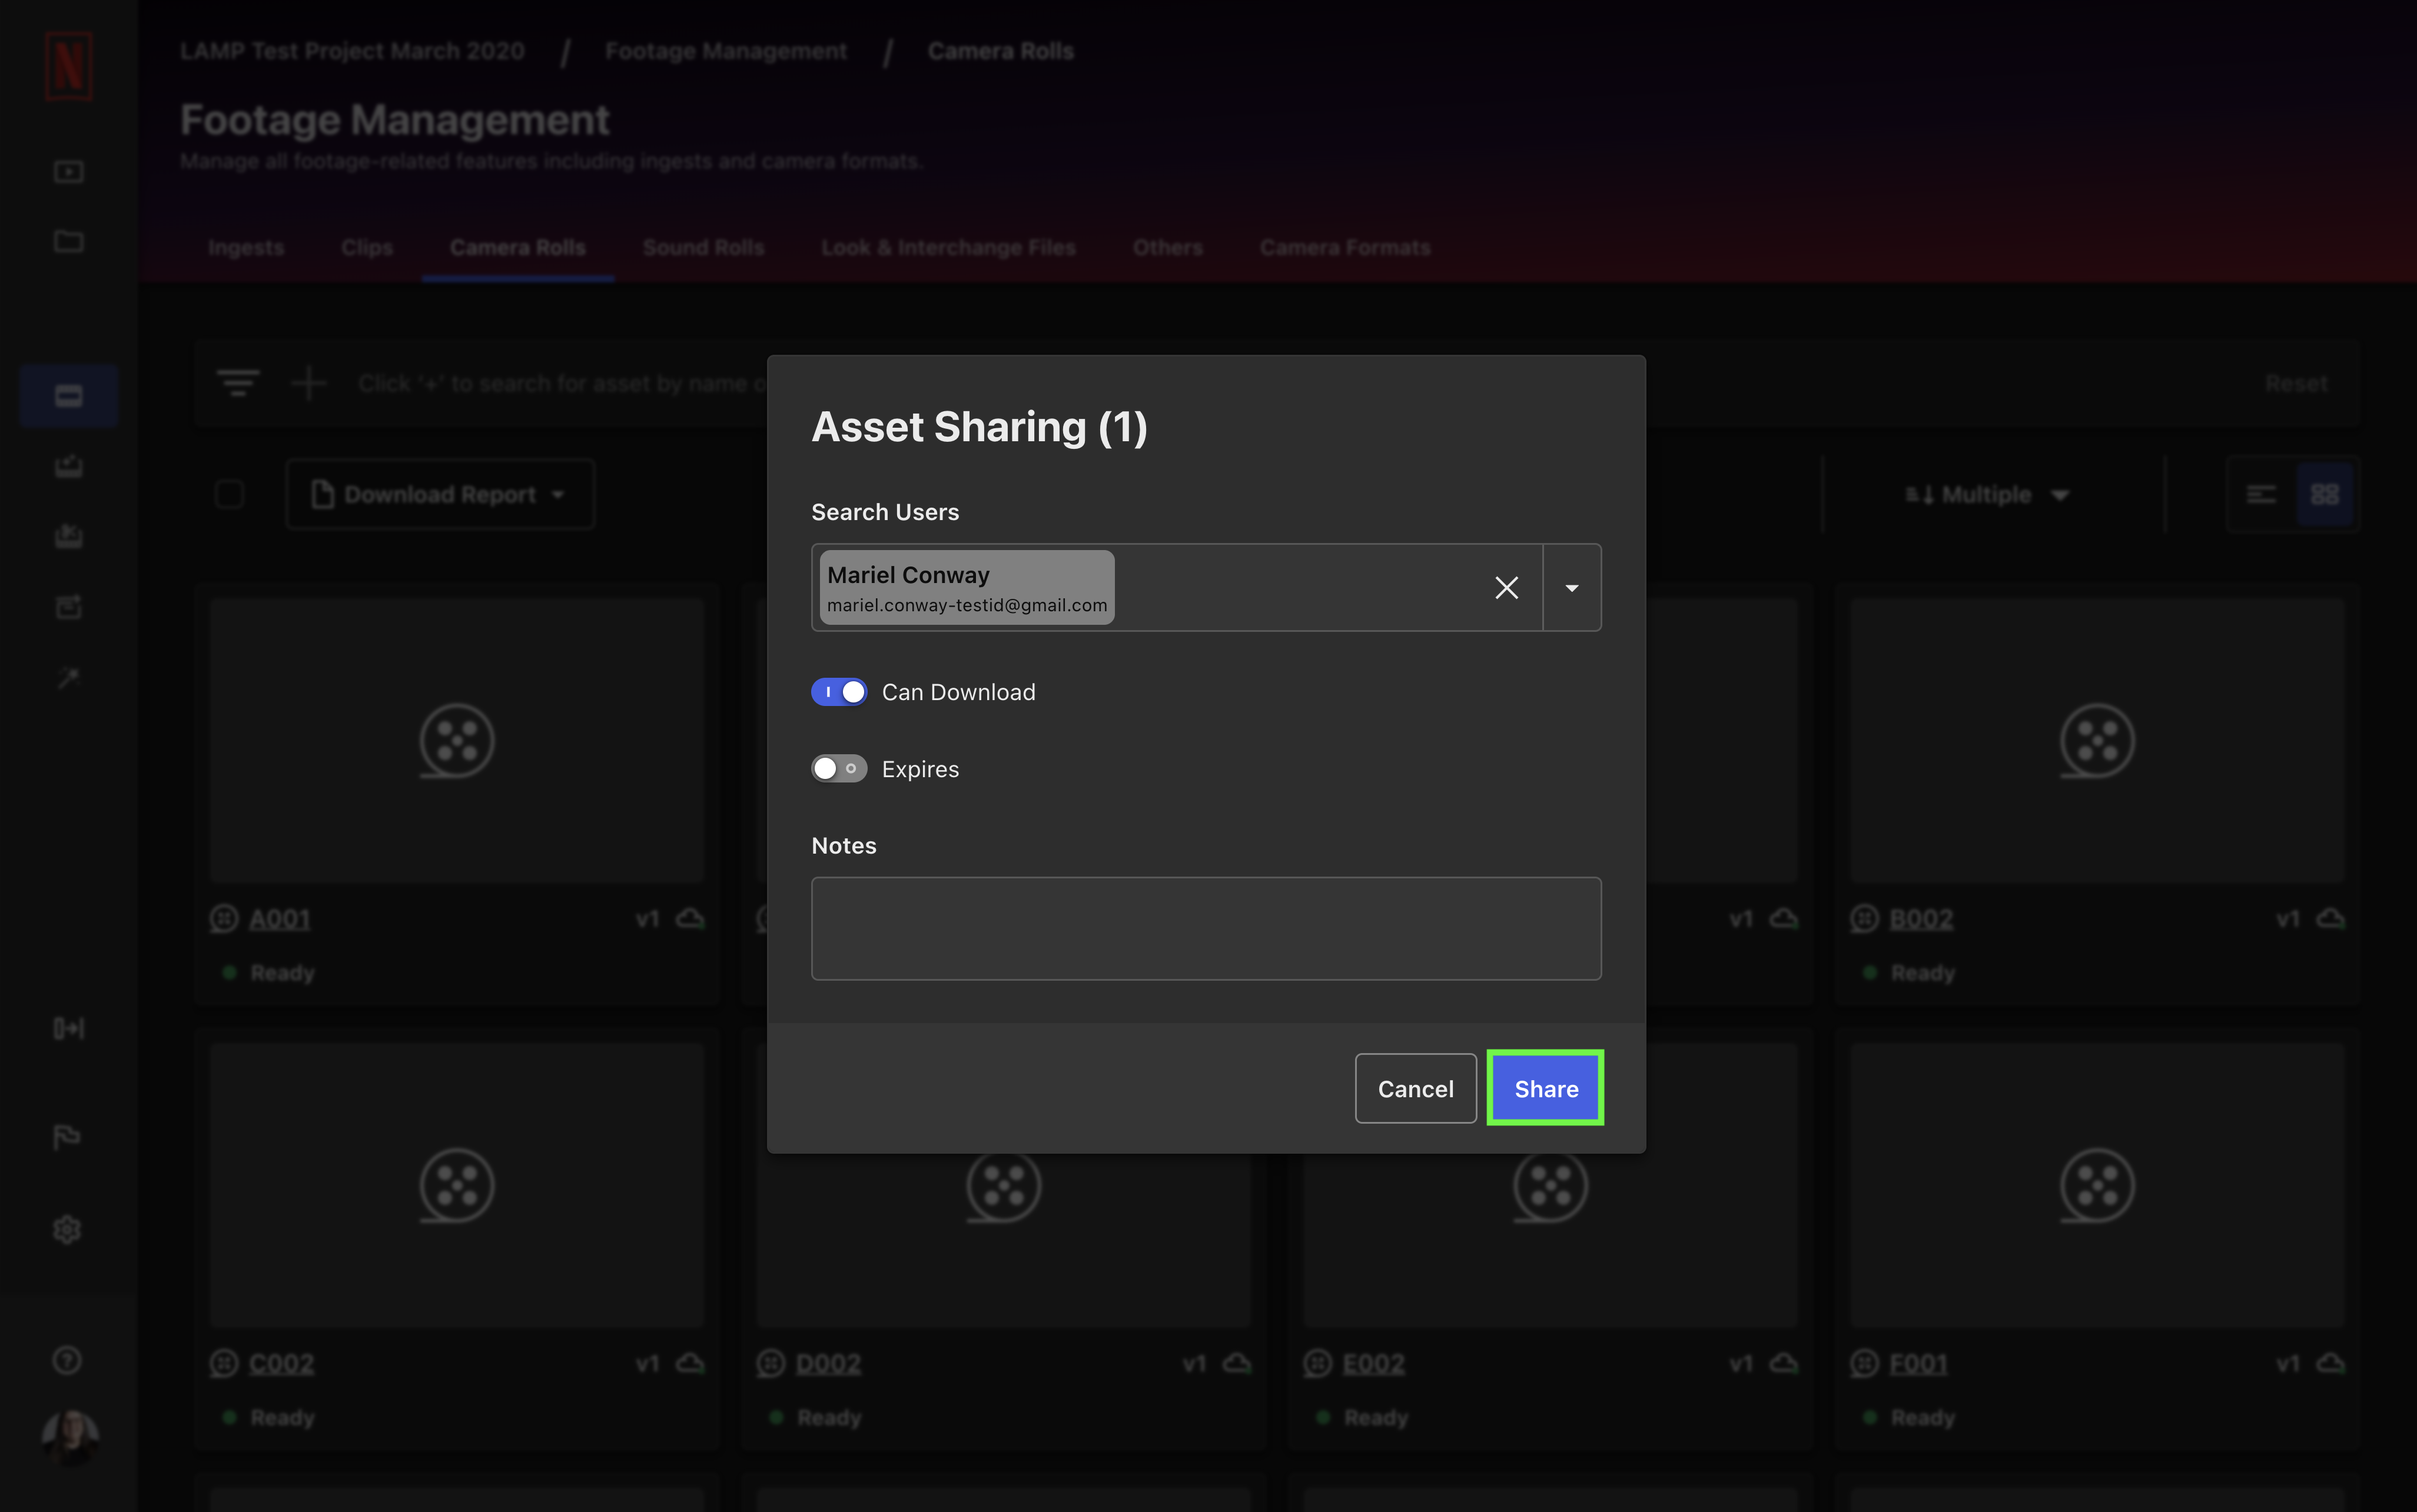
Task: Click the sidebar folder icon
Action: pyautogui.click(x=68, y=241)
